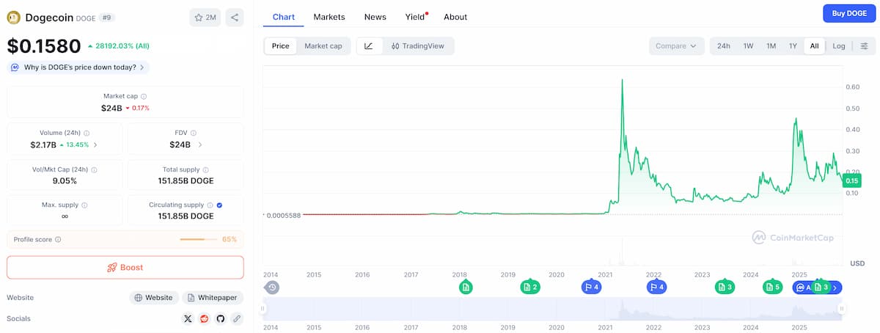Click the Boost button

[125, 267]
